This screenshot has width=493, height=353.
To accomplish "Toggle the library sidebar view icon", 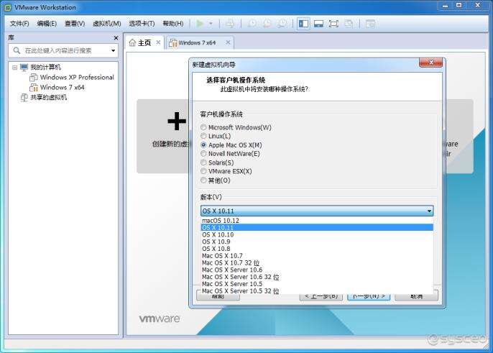I will [x=303, y=24].
